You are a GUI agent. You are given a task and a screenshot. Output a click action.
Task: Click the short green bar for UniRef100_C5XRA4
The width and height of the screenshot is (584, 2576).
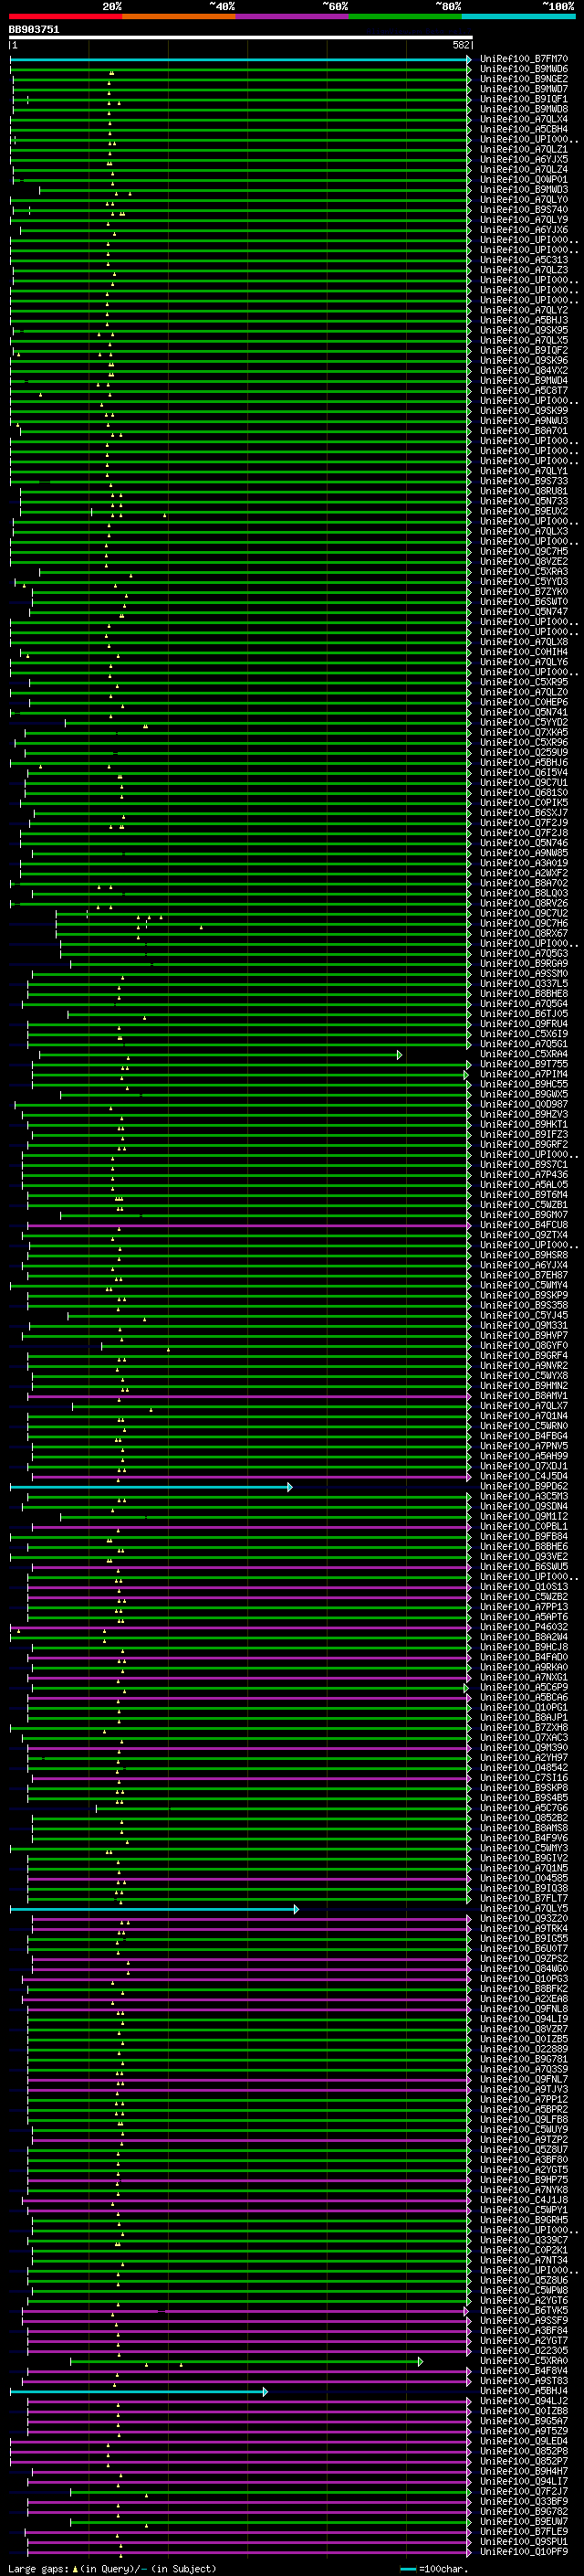pos(220,1054)
